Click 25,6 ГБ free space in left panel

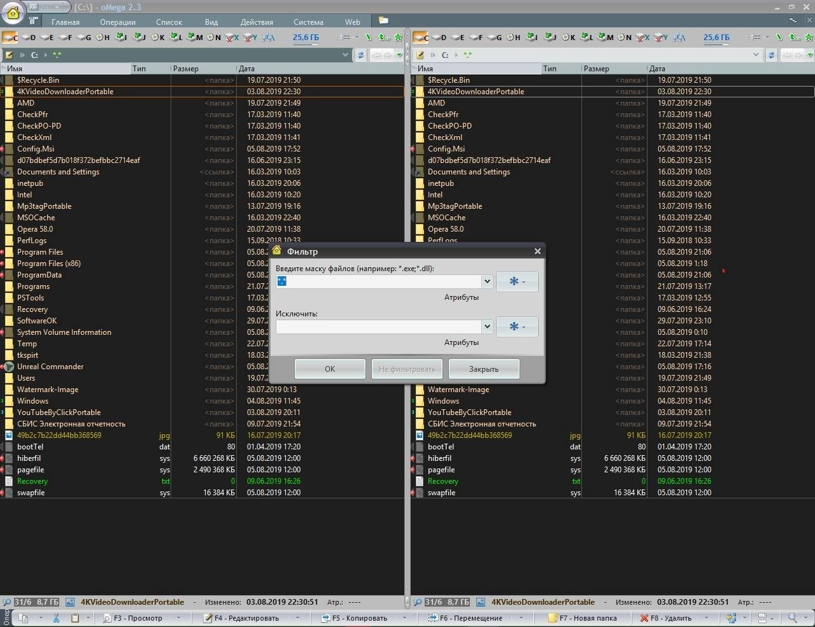[306, 38]
